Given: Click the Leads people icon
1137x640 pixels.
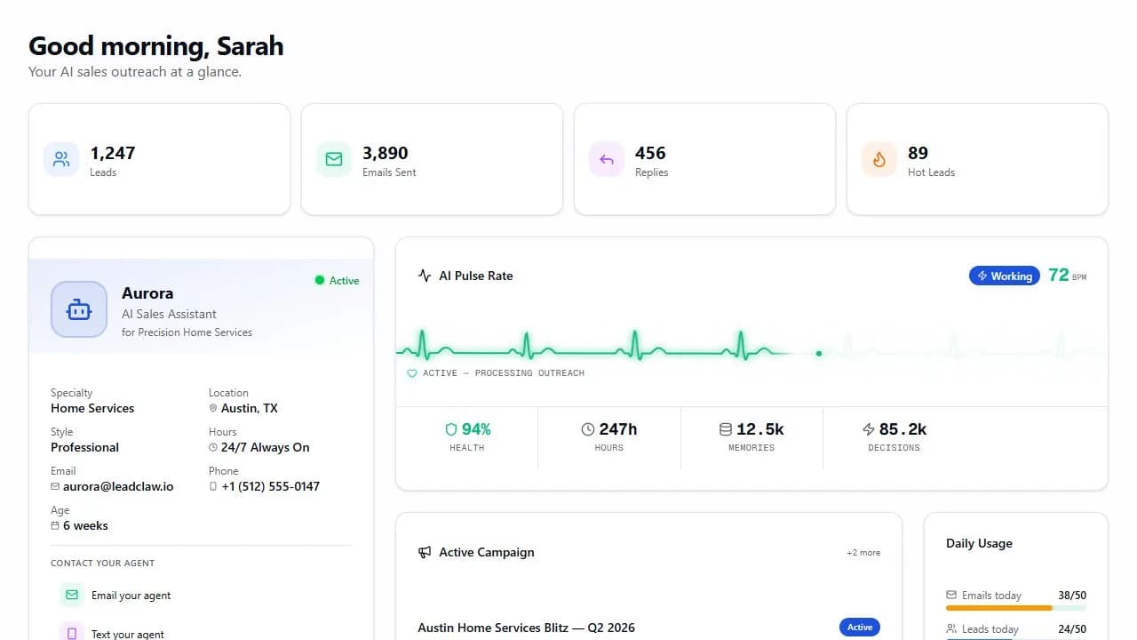Looking at the screenshot, I should click(x=61, y=160).
